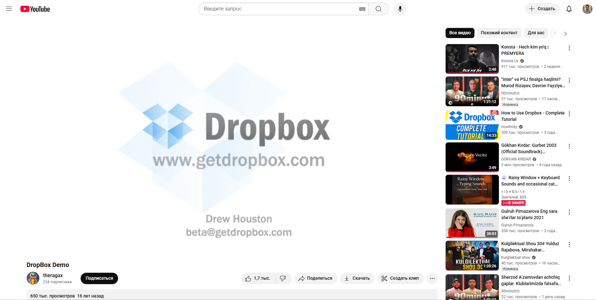Click "Создать клип" button

401,278
